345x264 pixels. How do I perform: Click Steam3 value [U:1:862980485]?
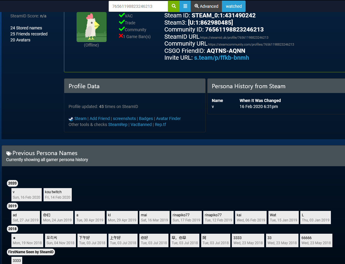coord(210,22)
